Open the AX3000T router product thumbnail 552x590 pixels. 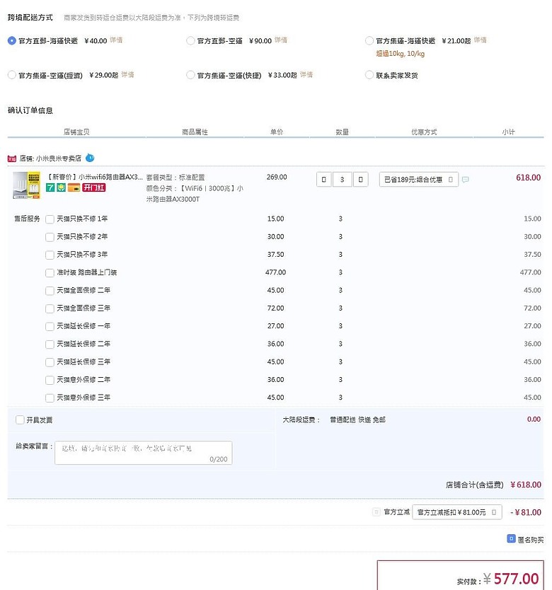[x=26, y=185]
